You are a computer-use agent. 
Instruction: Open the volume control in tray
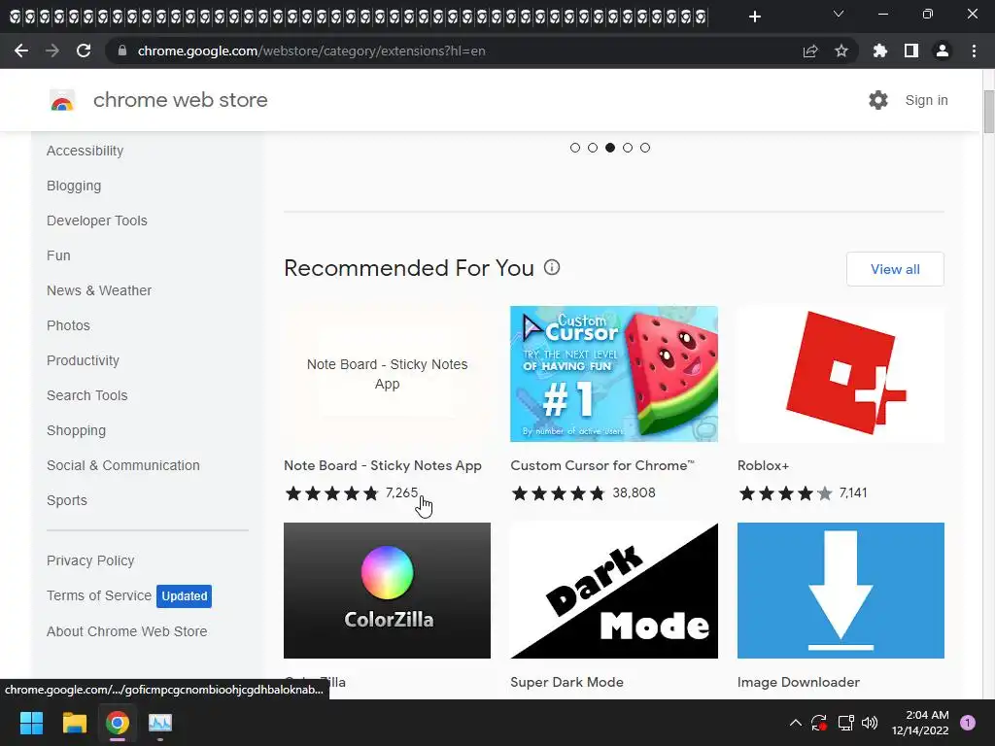pos(870,723)
